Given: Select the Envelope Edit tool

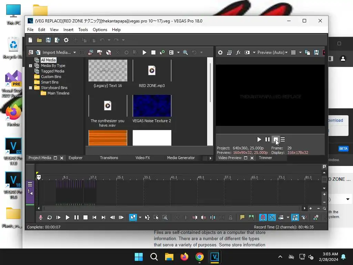Looking at the screenshot, I should pyautogui.click(x=147, y=217).
